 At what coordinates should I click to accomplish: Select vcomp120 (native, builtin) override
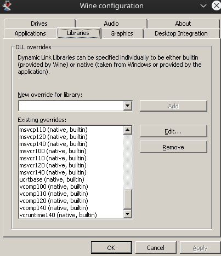(x=71, y=201)
